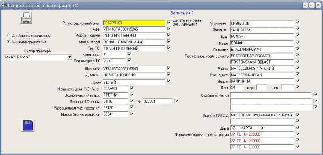Click the empty кв. field

[x=287, y=87]
